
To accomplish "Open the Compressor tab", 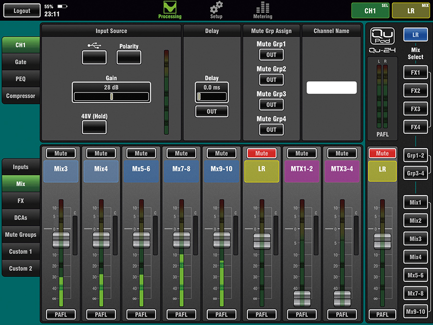I will pyautogui.click(x=21, y=96).
